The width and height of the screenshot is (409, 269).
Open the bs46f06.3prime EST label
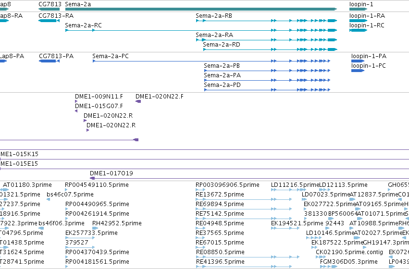click(62, 224)
